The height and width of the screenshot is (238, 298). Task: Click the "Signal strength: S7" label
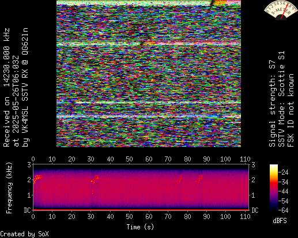click(272, 103)
